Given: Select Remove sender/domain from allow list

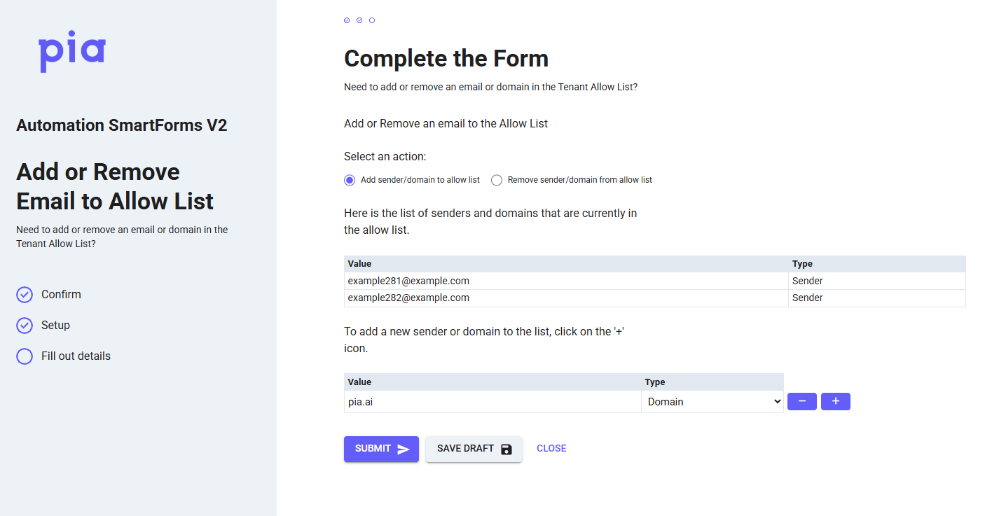Looking at the screenshot, I should click(497, 180).
